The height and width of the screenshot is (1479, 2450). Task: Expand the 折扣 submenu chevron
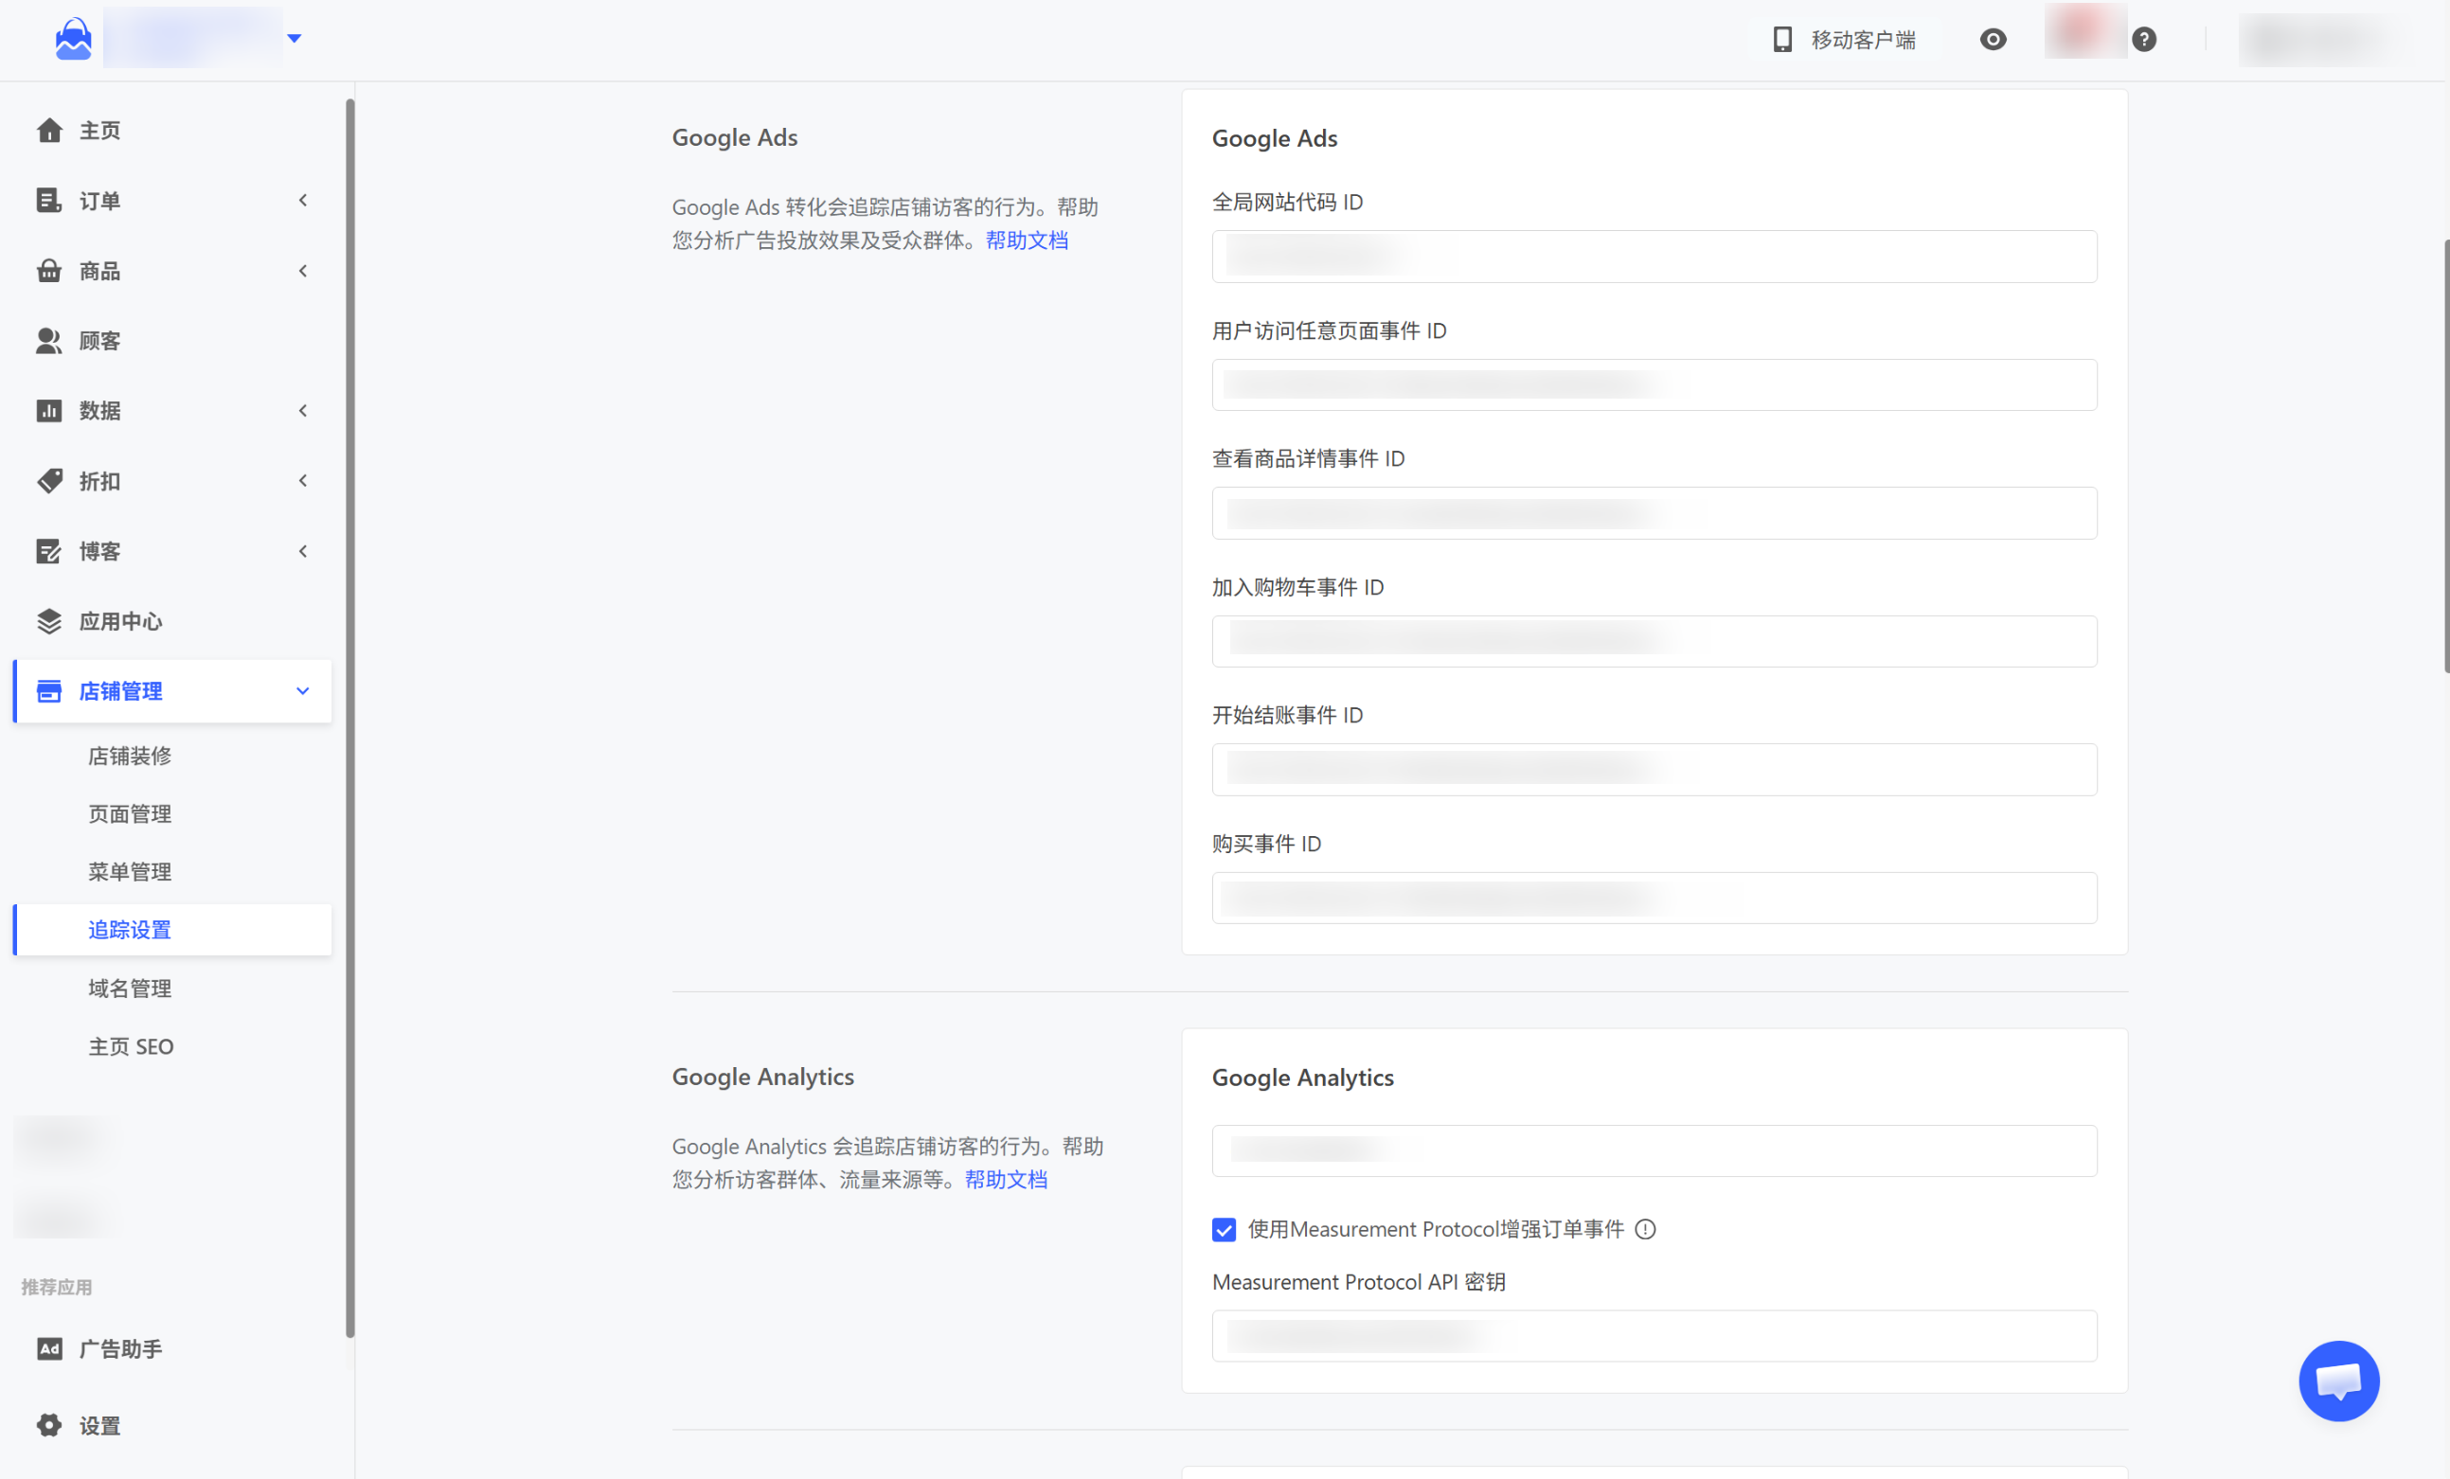coord(303,481)
